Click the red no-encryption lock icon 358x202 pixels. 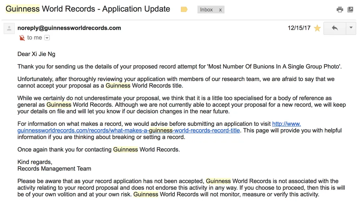(22, 38)
